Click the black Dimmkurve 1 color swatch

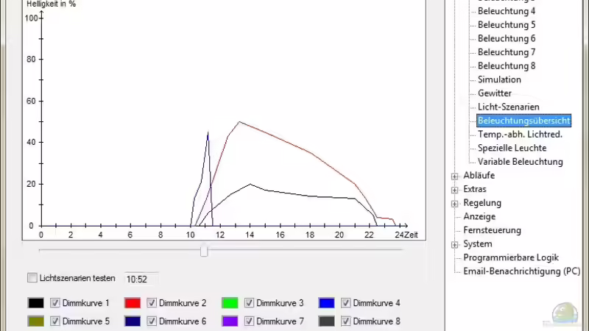(x=36, y=303)
